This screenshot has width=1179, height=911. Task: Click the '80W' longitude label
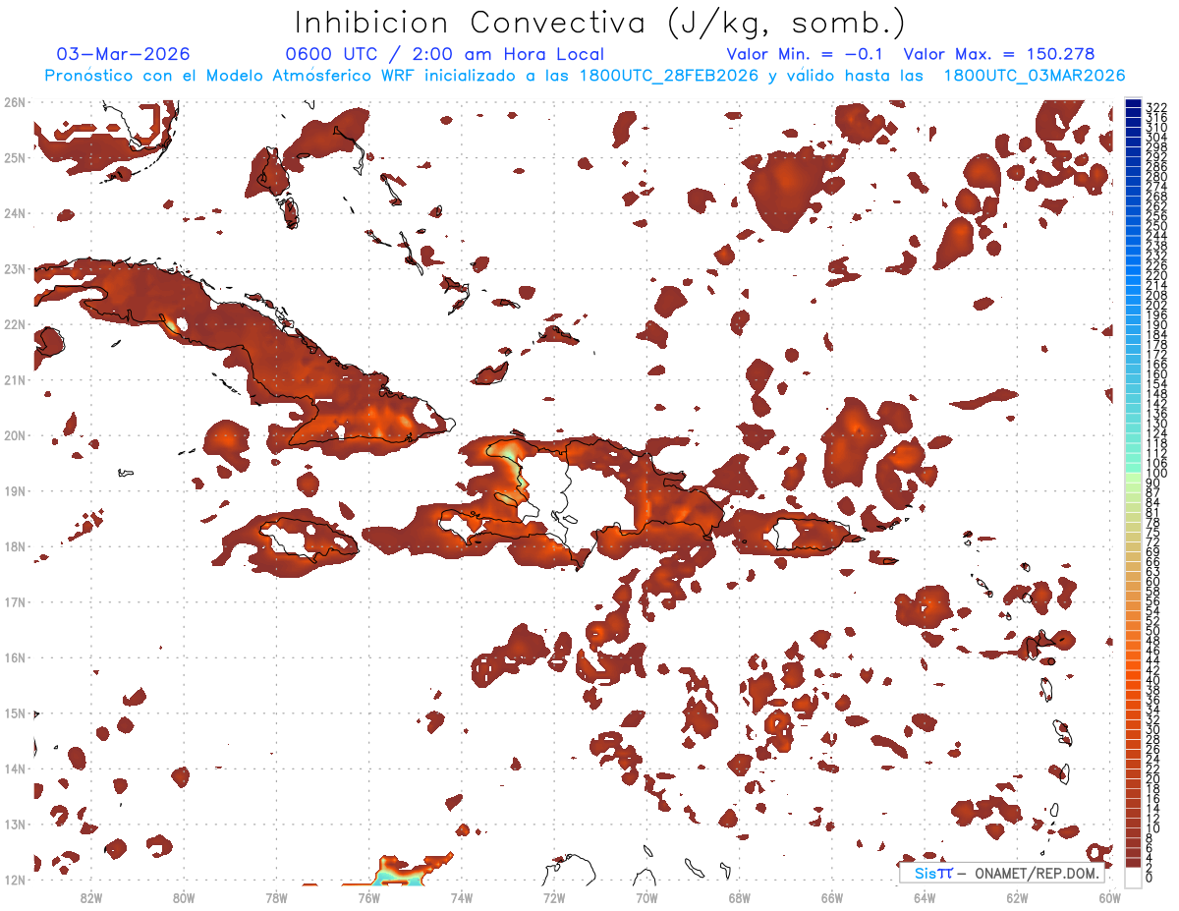tap(183, 898)
